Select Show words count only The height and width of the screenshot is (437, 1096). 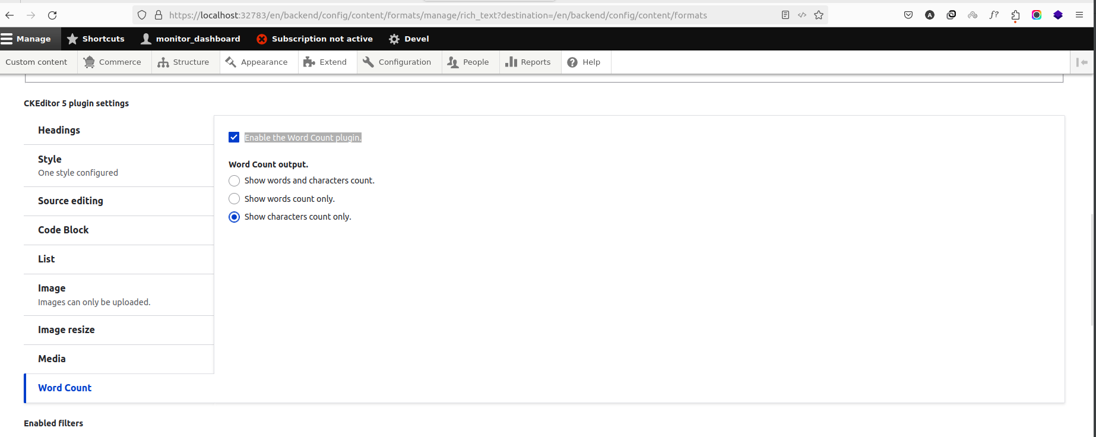click(235, 199)
